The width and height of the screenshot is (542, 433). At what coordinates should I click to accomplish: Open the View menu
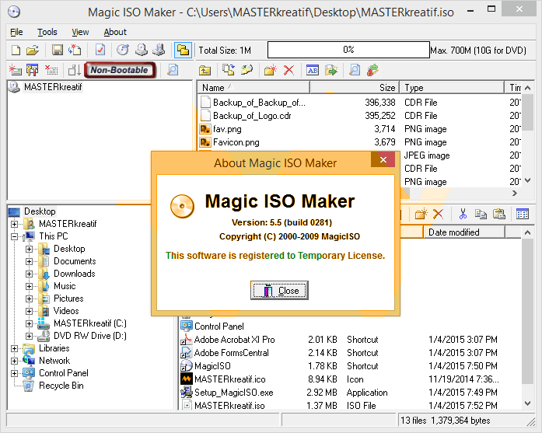[80, 32]
